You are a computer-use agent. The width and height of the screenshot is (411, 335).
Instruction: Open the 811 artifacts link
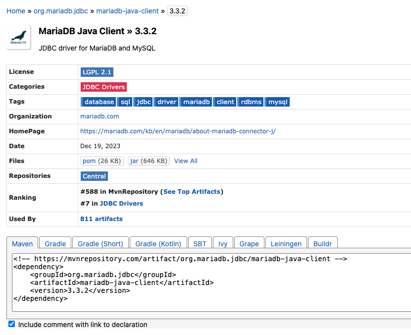[x=102, y=219]
